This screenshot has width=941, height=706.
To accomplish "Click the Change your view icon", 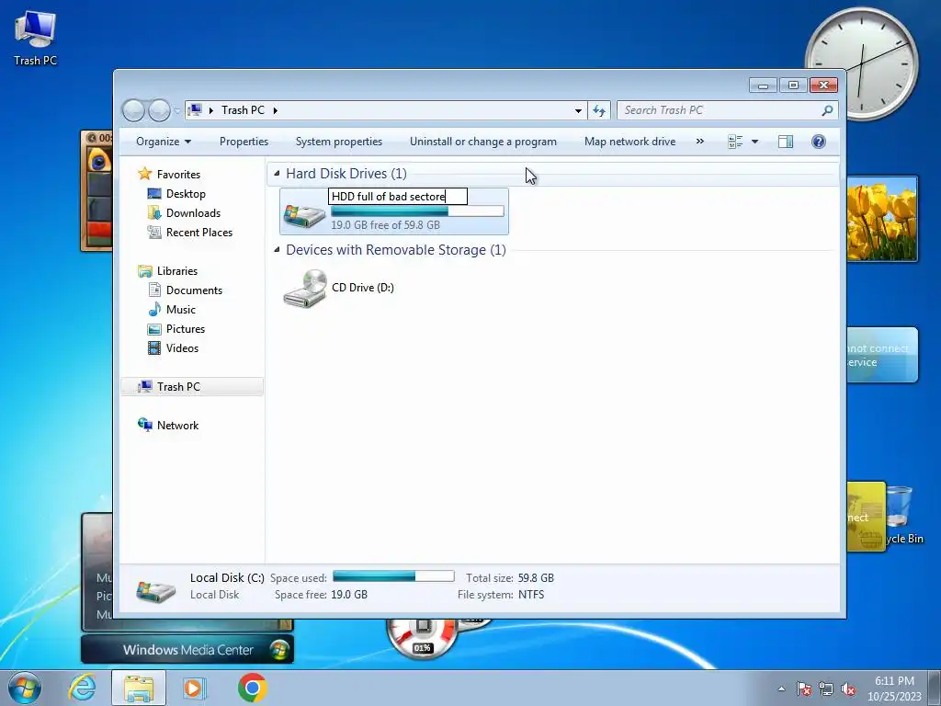I will coord(735,142).
